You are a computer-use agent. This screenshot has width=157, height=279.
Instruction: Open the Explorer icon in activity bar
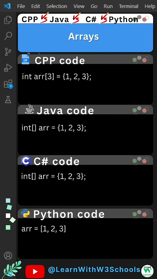point(8,20)
